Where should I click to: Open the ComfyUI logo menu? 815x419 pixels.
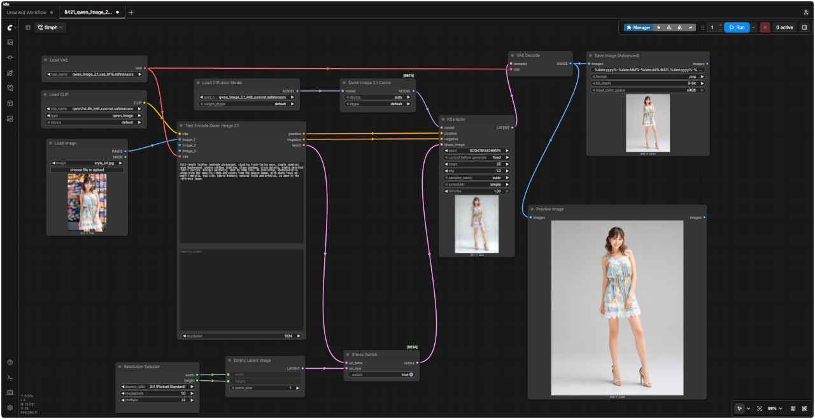(10, 27)
